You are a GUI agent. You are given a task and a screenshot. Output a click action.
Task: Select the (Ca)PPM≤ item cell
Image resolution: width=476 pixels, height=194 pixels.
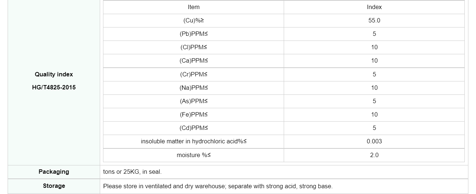point(193,61)
